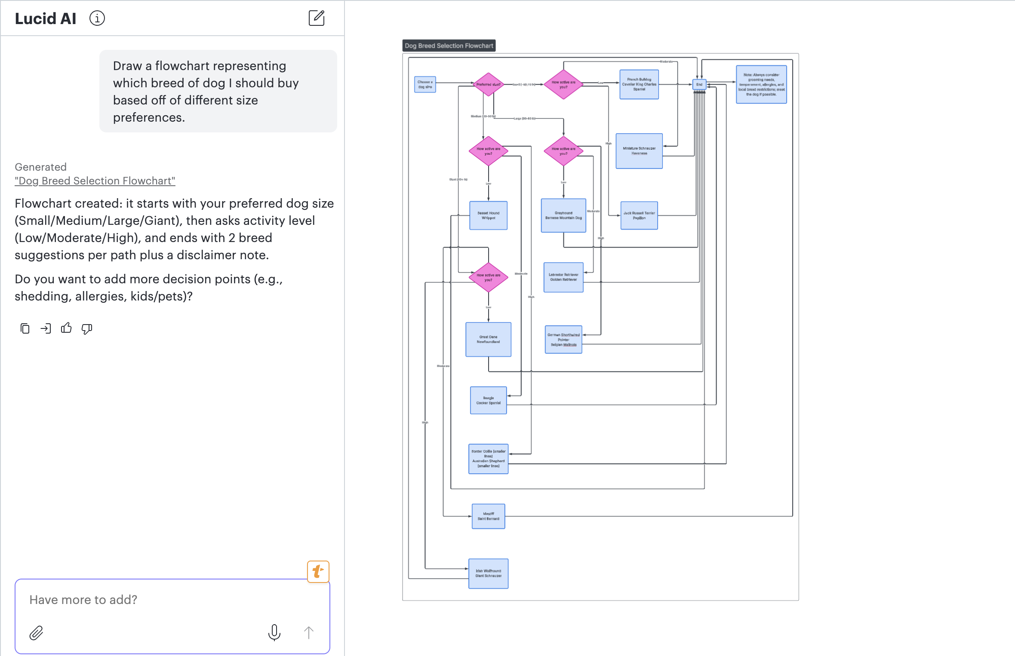Click the Lucid AI info icon
The width and height of the screenshot is (1015, 656).
(x=97, y=18)
